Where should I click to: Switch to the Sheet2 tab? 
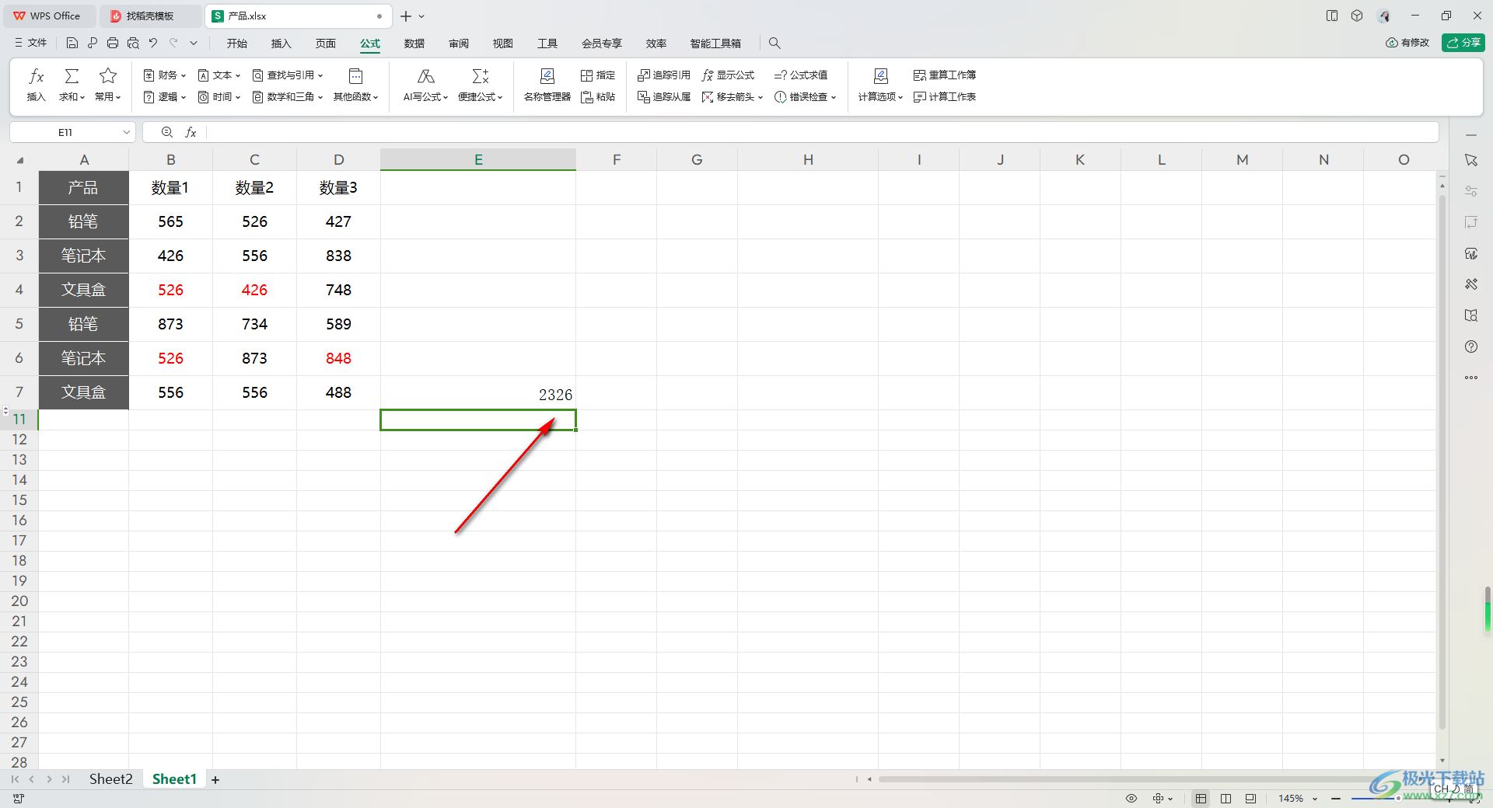click(x=110, y=779)
